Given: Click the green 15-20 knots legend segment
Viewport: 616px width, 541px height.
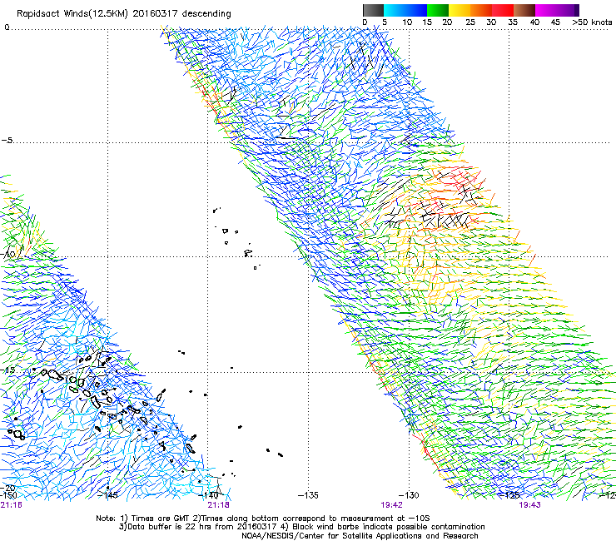Looking at the screenshot, I should (x=438, y=10).
